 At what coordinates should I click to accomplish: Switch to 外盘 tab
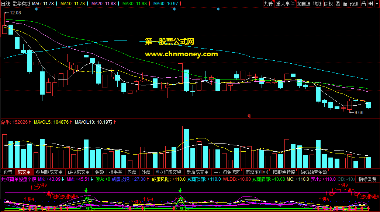point(146,172)
